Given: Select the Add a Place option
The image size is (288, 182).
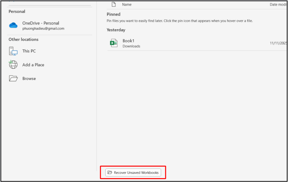Looking at the screenshot, I should click(x=33, y=65).
